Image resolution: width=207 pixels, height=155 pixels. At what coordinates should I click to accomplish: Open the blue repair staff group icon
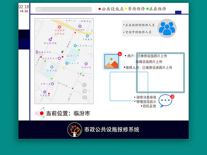(167, 28)
